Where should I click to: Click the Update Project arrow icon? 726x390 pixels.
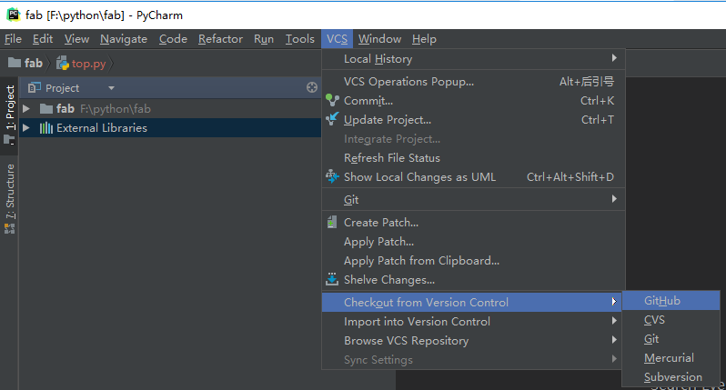click(332, 119)
